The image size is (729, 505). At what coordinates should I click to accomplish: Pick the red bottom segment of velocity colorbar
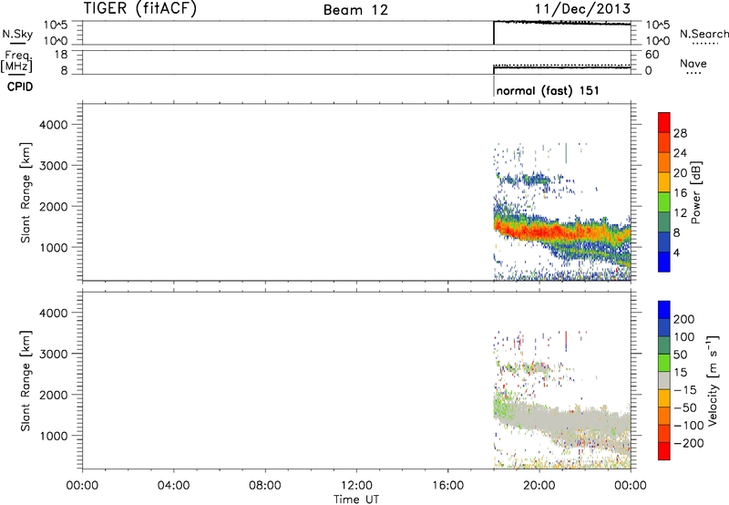click(x=664, y=451)
